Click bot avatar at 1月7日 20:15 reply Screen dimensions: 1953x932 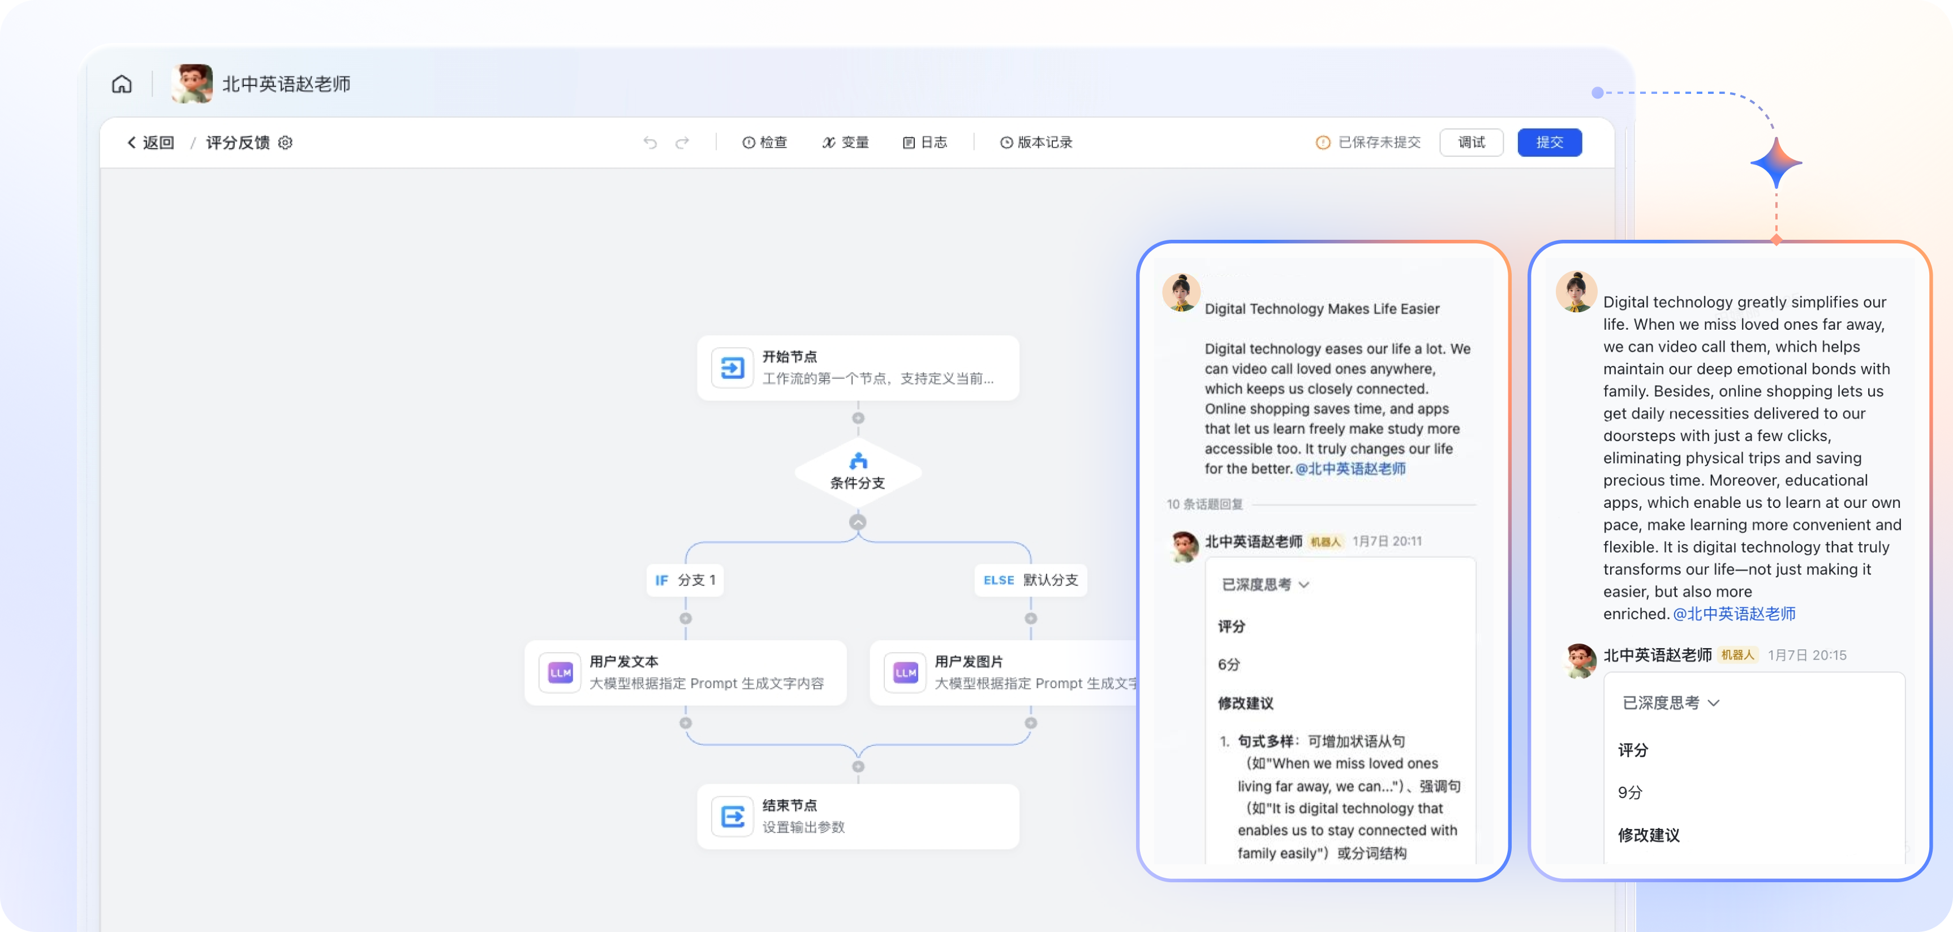click(x=1580, y=661)
